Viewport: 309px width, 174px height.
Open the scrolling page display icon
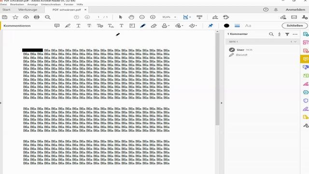point(199,17)
